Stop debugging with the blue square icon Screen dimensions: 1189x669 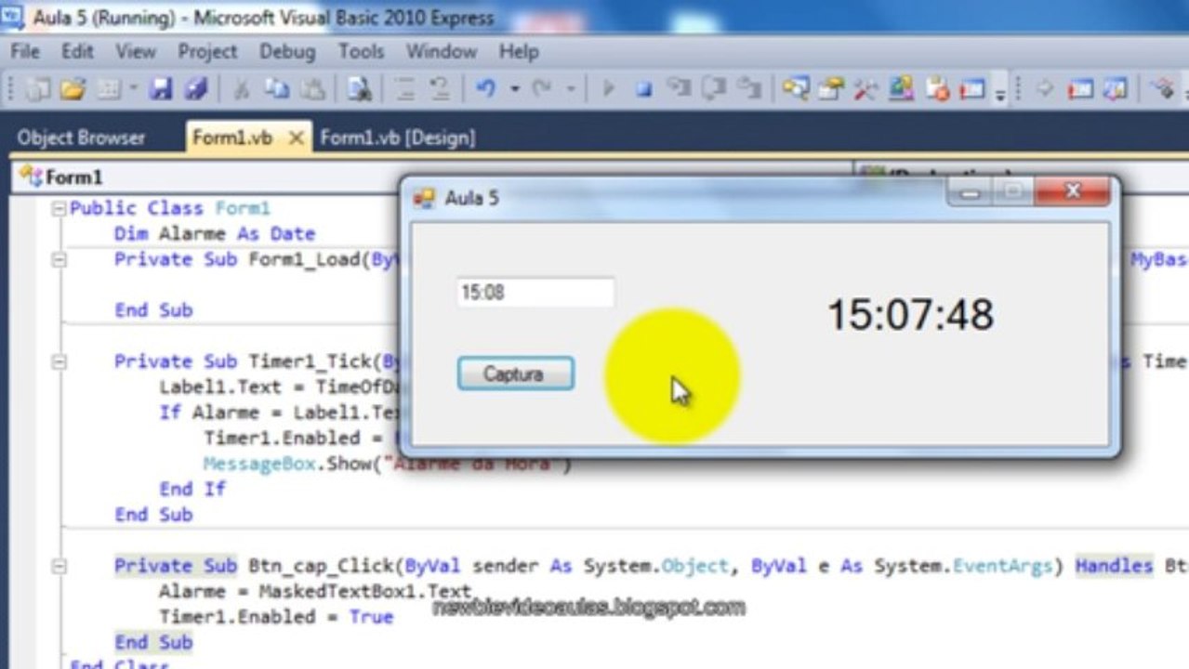pyautogui.click(x=643, y=89)
